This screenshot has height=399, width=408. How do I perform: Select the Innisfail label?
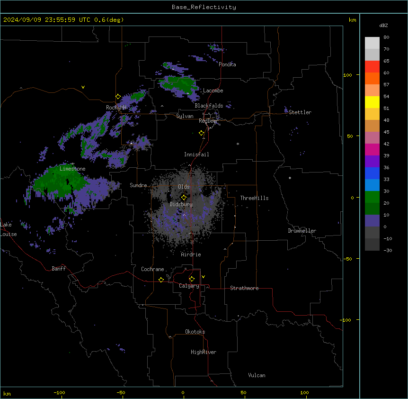pos(196,154)
